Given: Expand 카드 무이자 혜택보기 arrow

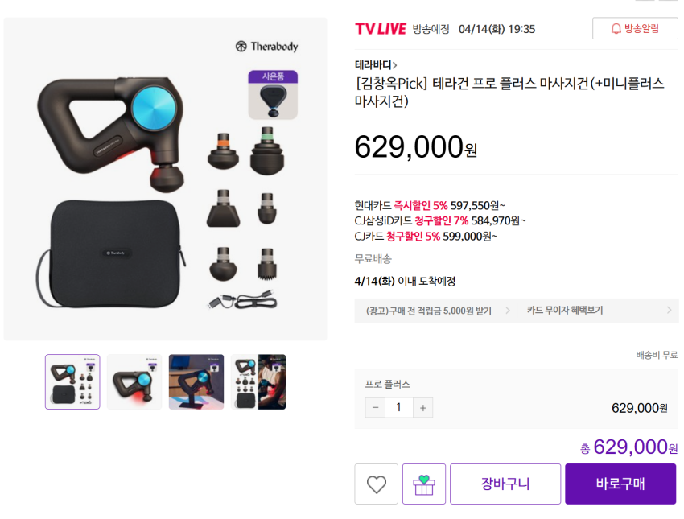Looking at the screenshot, I should point(670,310).
